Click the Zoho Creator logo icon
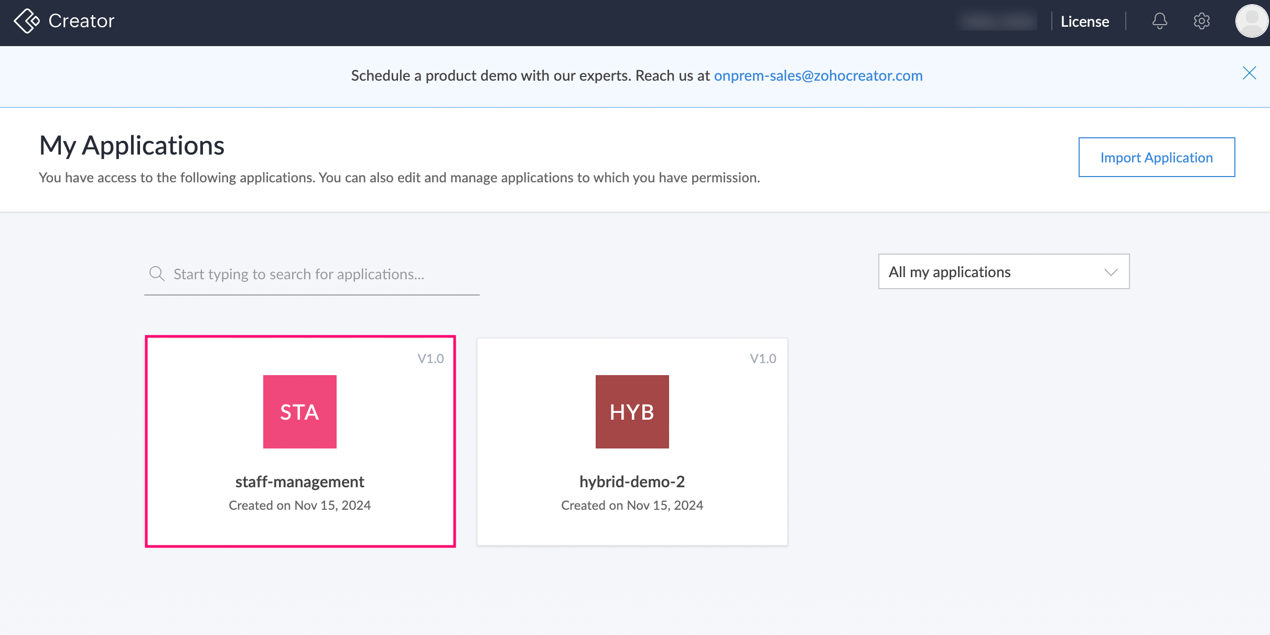This screenshot has width=1270, height=635. (x=26, y=21)
